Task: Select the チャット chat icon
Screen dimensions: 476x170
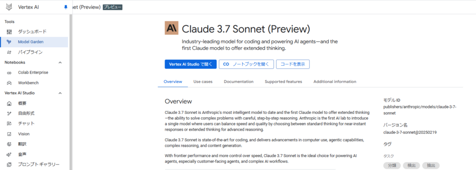Action: 9,124
